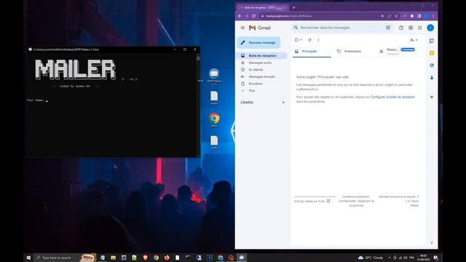This screenshot has height=262, width=466.
Task: Open Brave browser from taskbar
Action: (146, 258)
